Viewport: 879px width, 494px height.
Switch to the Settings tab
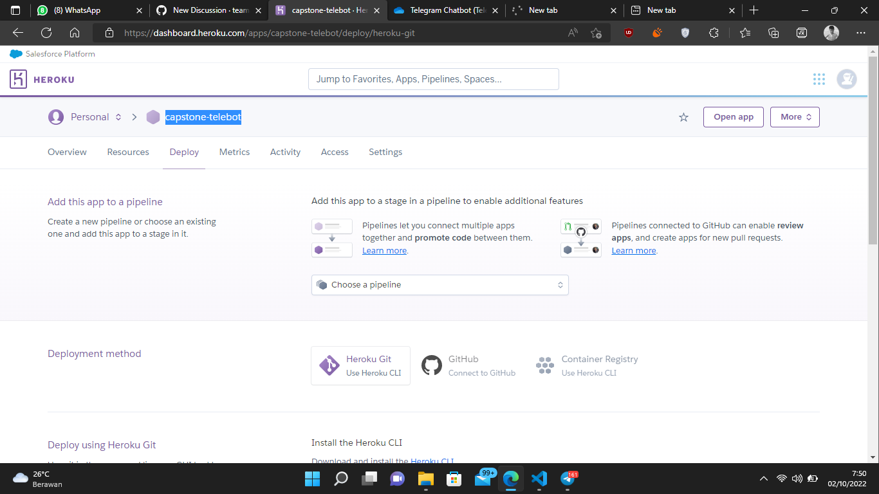coord(385,152)
